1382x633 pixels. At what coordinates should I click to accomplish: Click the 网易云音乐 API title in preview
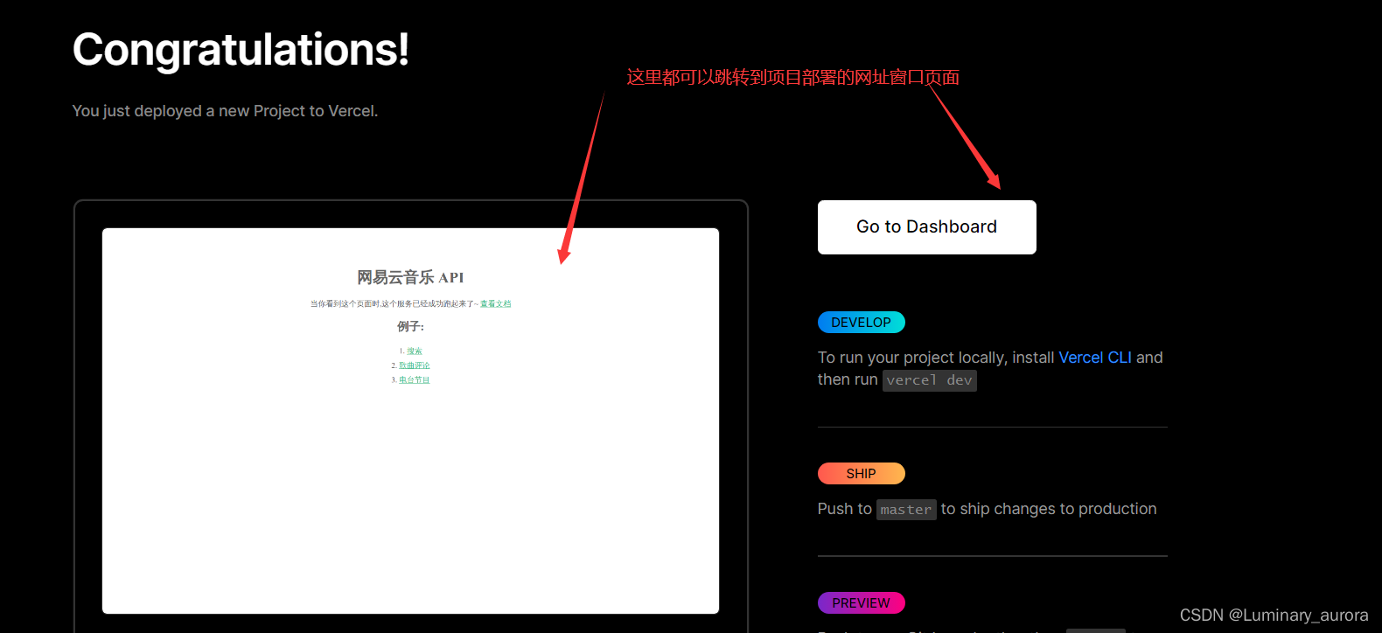tap(410, 277)
